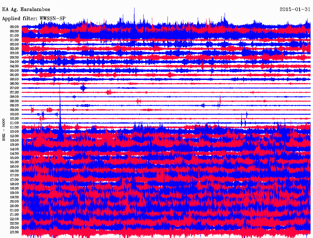Select the 23:30 time label
313x238 pixels.
(14, 232)
